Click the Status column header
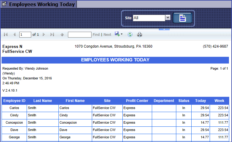 click(x=184, y=101)
